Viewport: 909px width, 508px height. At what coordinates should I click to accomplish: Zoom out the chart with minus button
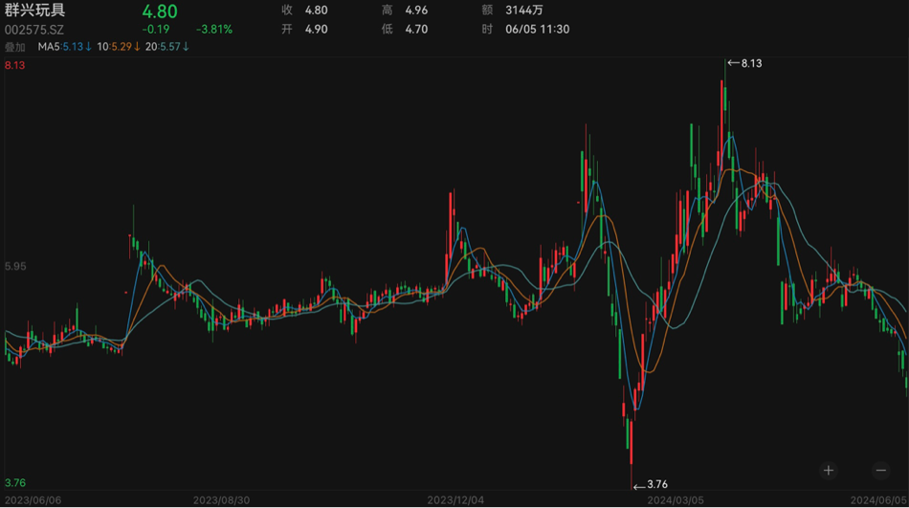[881, 471]
